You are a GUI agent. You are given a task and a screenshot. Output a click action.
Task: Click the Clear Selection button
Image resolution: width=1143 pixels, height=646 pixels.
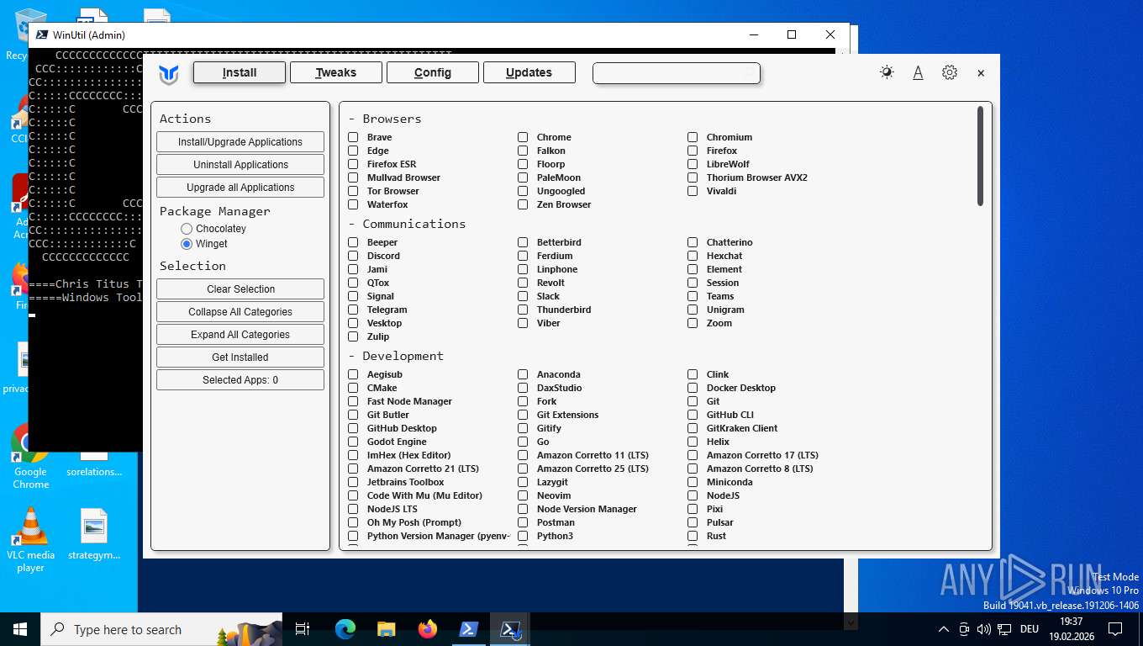coord(240,289)
